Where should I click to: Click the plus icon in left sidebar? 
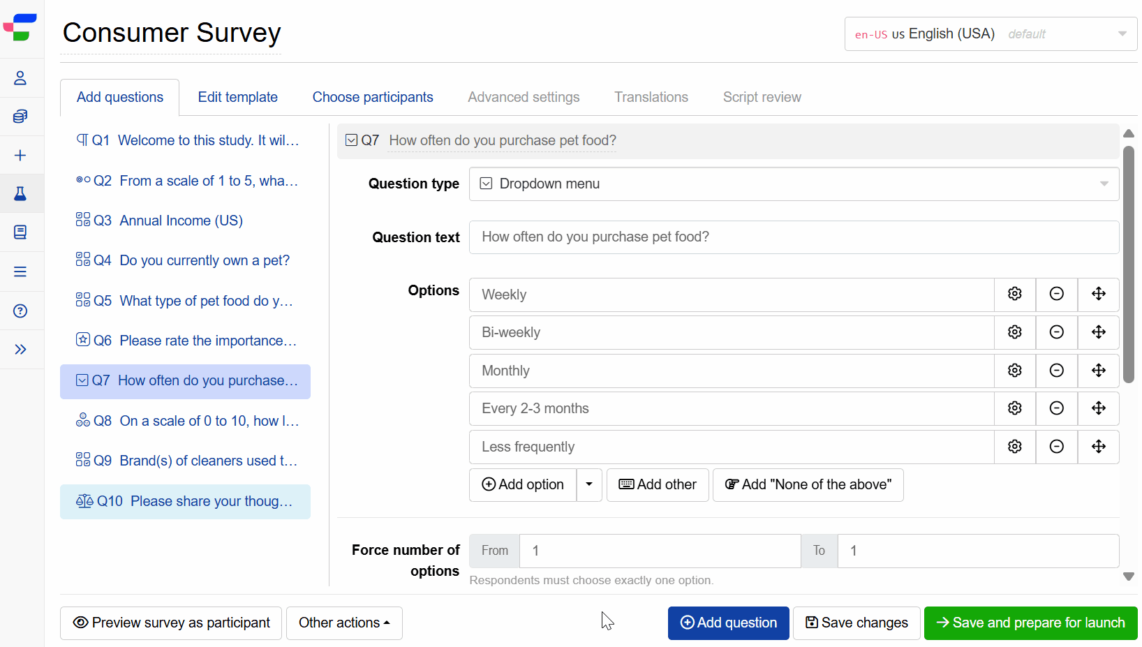click(20, 155)
